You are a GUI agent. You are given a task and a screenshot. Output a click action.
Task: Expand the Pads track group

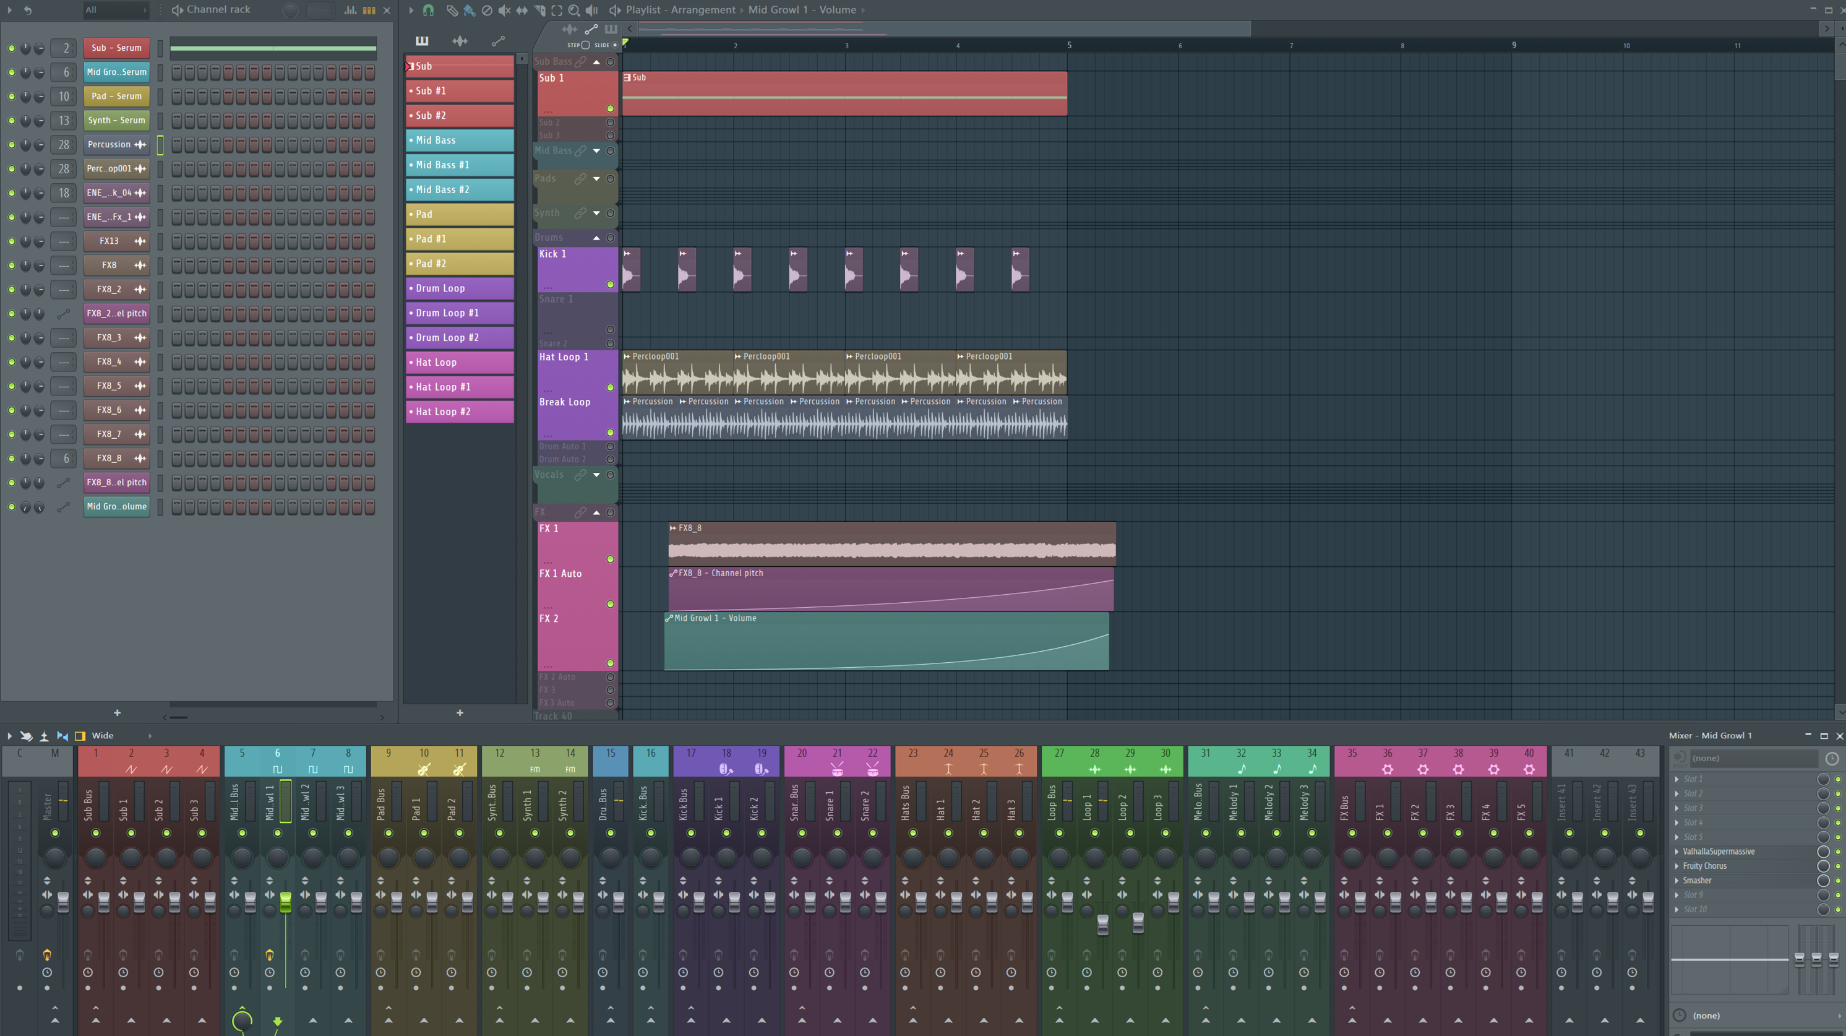point(596,178)
